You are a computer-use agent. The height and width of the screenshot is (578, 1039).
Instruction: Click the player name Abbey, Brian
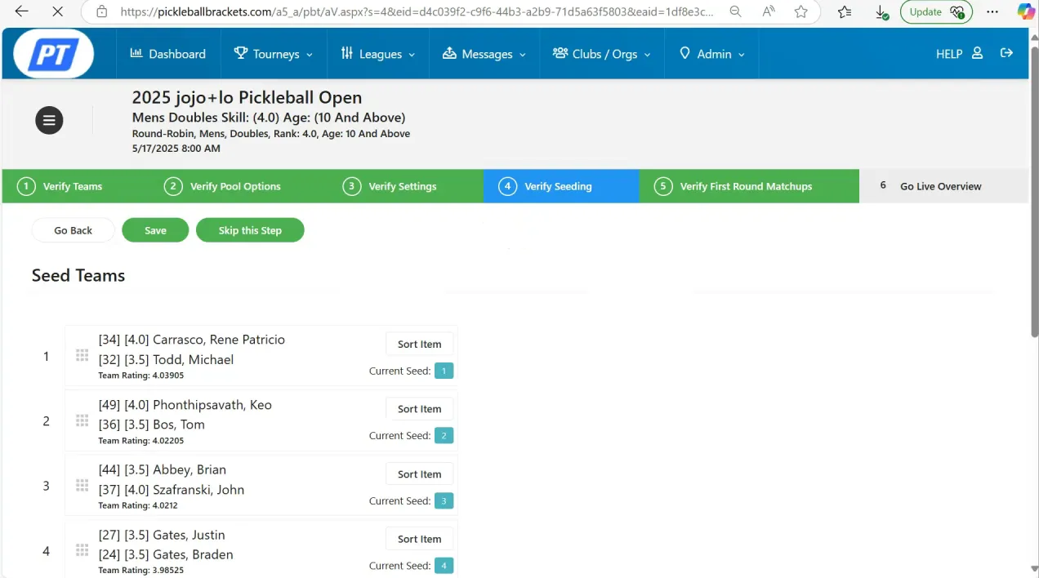[190, 469]
